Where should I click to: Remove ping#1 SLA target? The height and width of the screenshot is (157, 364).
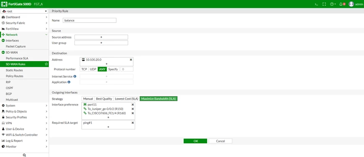coord(133,123)
